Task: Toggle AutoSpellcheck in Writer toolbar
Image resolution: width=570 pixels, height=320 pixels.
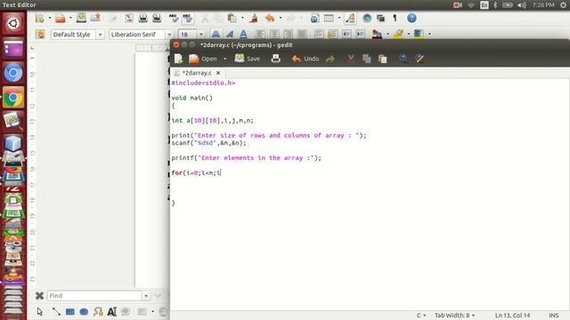Action: pos(188,18)
